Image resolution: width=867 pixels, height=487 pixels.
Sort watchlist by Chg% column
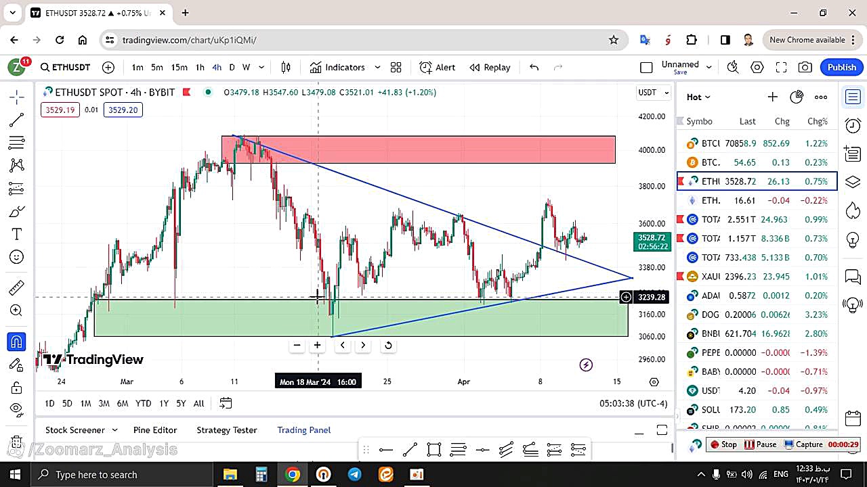tap(818, 121)
